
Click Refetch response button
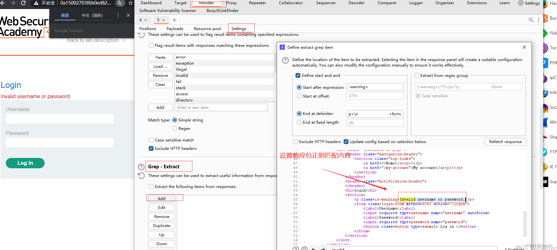[x=505, y=142]
